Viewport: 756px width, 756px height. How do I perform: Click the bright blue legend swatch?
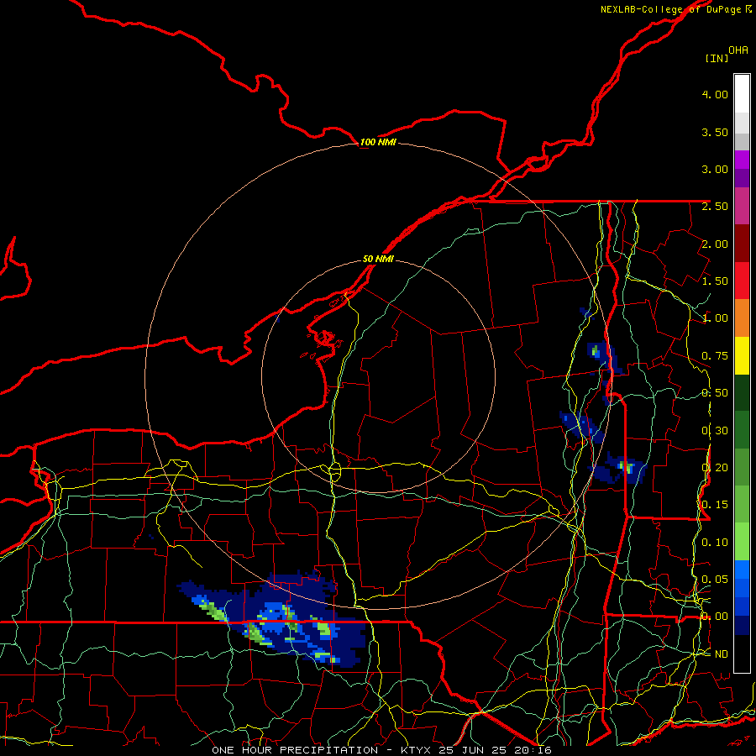(742, 570)
